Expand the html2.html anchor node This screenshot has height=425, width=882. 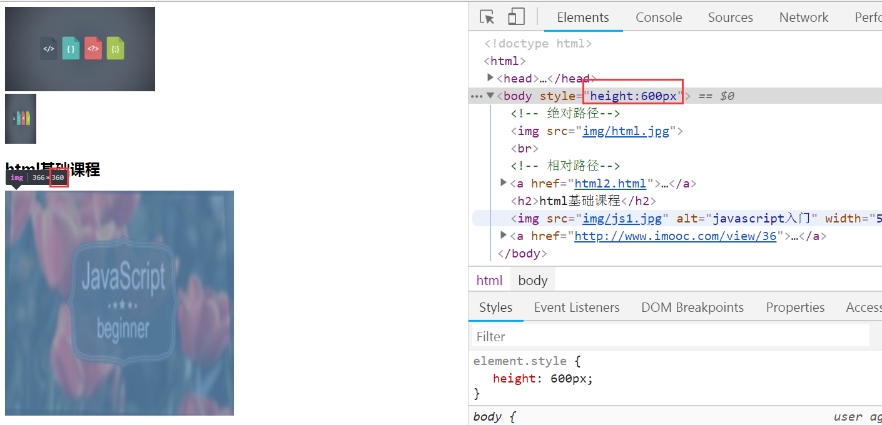pos(504,182)
